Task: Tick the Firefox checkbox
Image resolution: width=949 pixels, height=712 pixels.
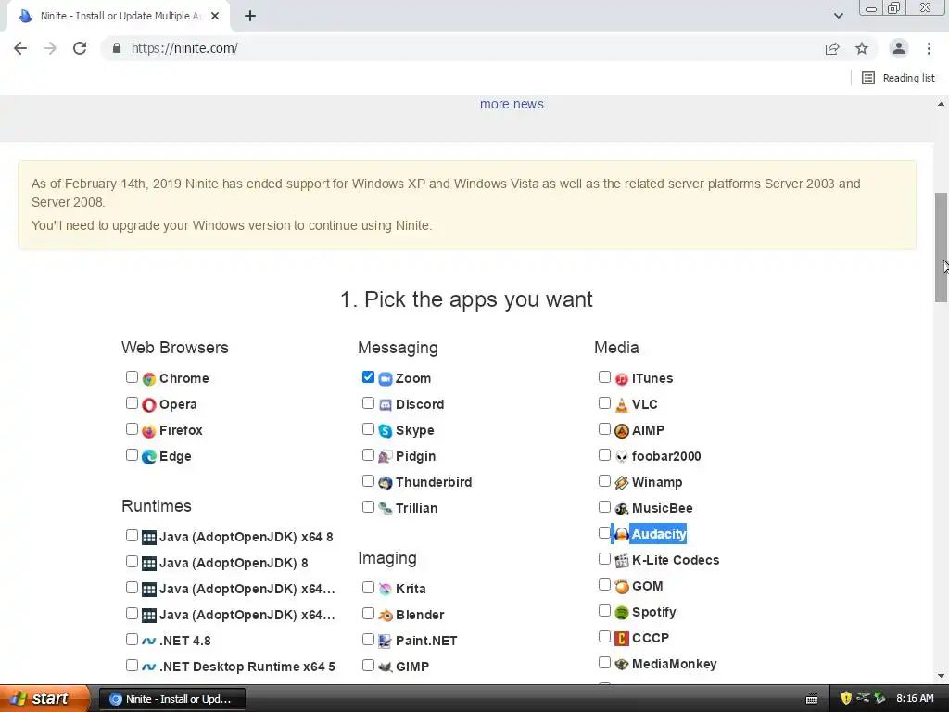Action: (132, 428)
